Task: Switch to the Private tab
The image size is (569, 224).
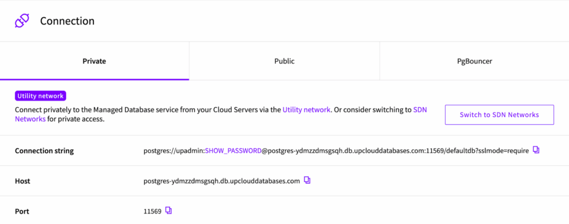Action: pos(94,61)
